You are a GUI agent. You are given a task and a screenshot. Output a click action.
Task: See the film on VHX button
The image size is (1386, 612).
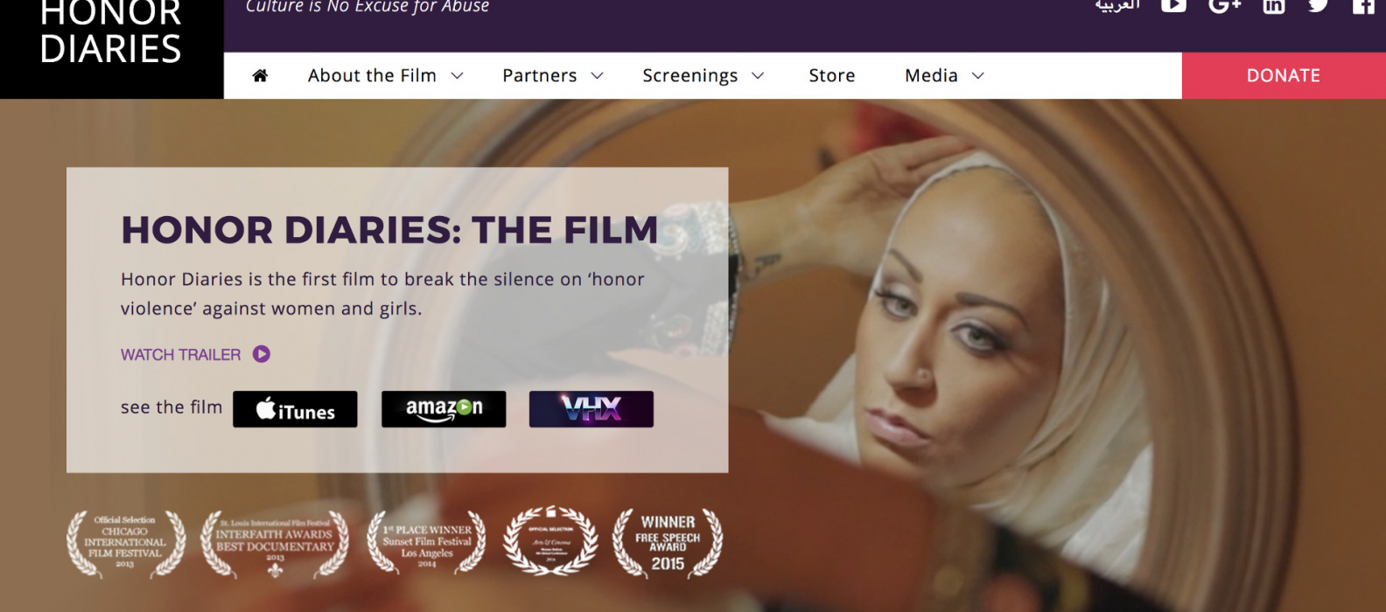pyautogui.click(x=591, y=409)
